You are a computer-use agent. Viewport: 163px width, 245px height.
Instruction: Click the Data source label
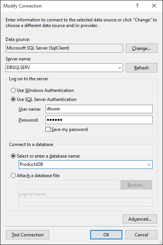click(x=18, y=39)
